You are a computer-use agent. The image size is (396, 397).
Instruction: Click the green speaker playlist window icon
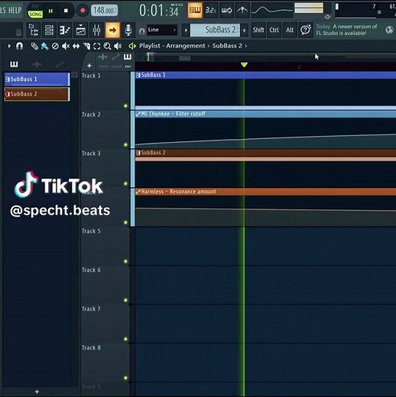point(132,46)
